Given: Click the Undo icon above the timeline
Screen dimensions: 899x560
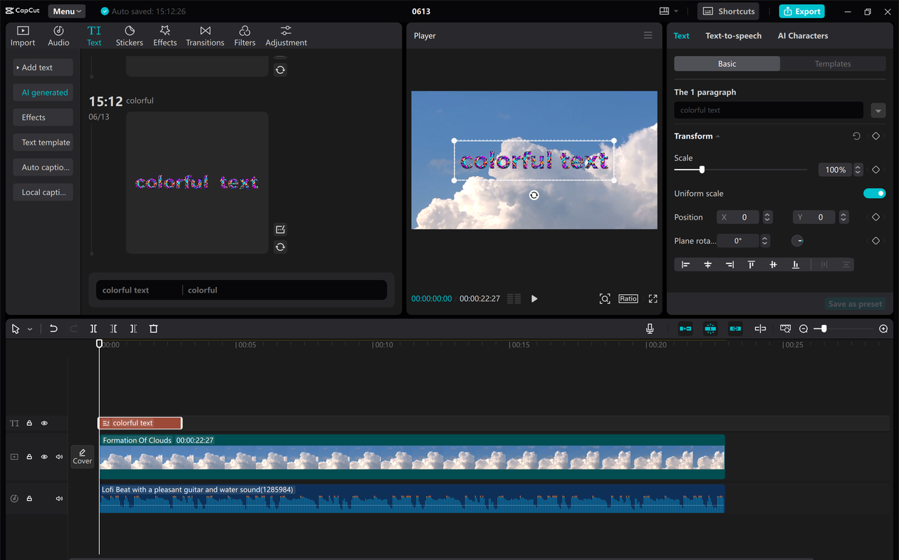Looking at the screenshot, I should [x=53, y=328].
